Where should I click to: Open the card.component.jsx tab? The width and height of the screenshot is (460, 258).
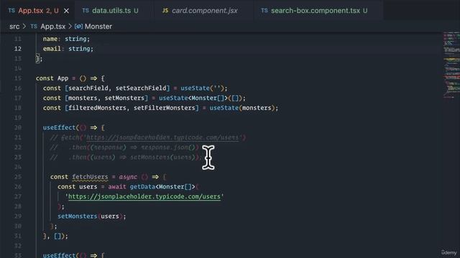click(x=204, y=11)
